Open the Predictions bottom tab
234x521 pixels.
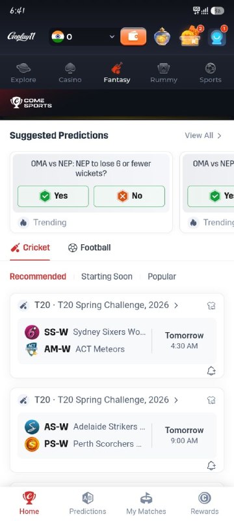tap(88, 503)
